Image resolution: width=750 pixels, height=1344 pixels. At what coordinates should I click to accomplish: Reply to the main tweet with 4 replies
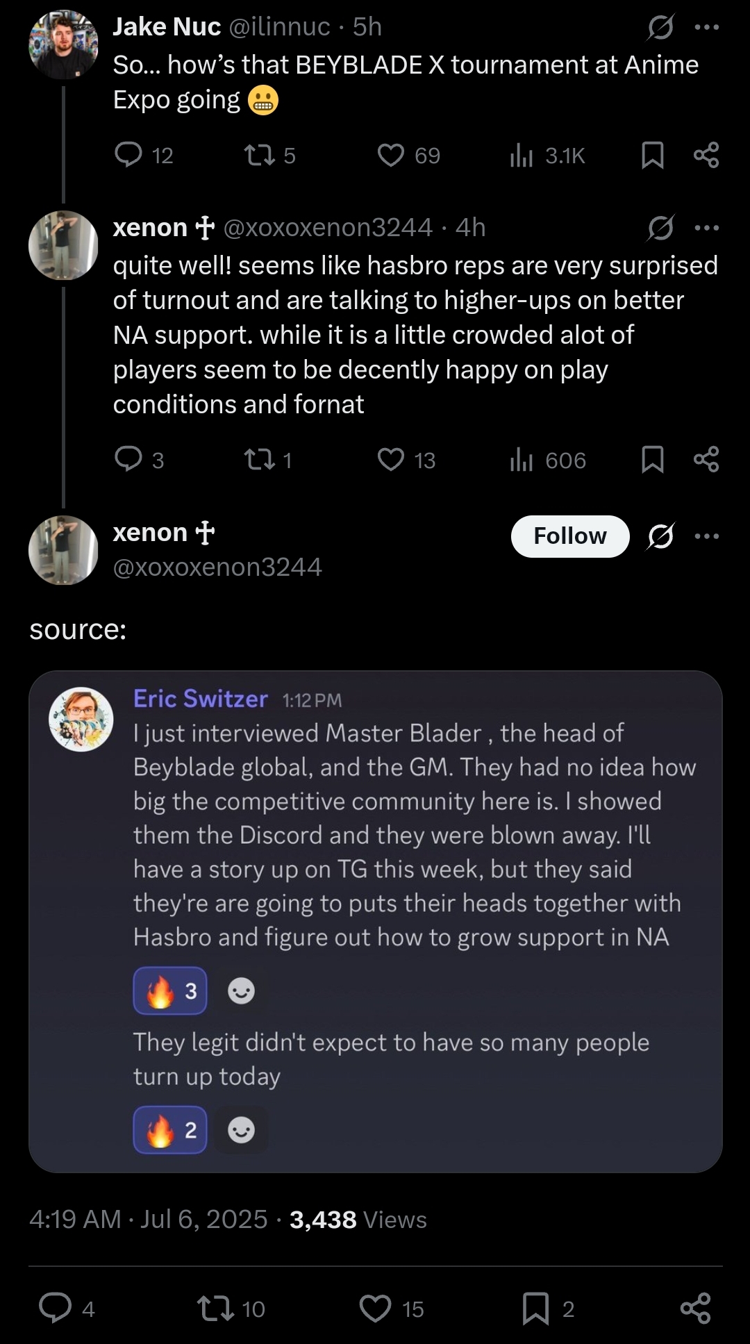[x=56, y=1308]
